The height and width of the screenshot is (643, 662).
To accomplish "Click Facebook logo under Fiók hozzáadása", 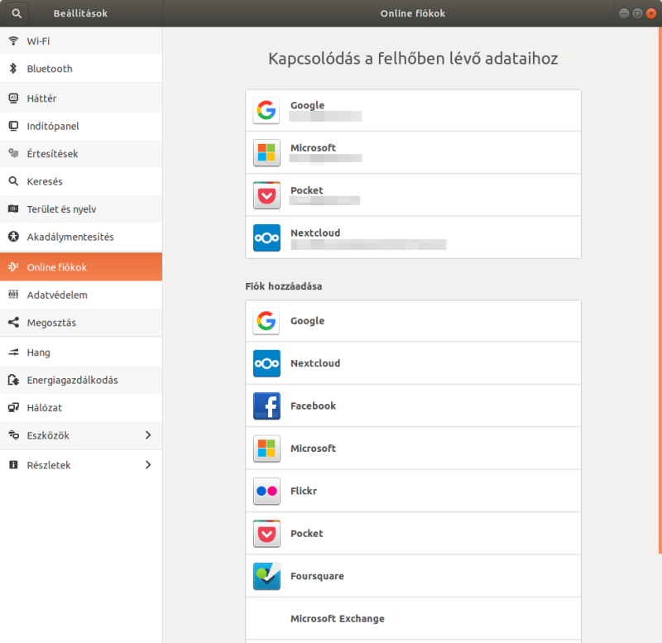I will (266, 405).
